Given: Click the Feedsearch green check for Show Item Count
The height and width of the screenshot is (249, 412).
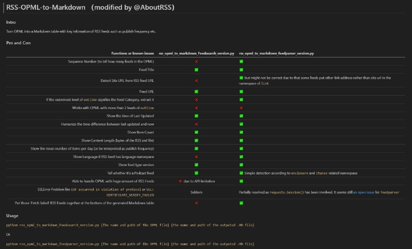Looking at the screenshot, I should [x=196, y=132].
